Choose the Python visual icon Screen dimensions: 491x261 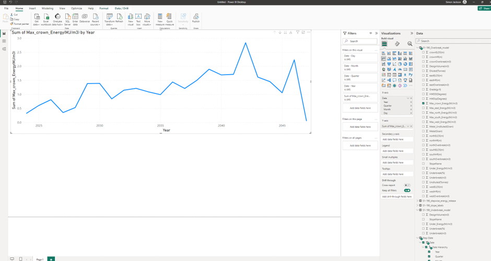pos(411,75)
